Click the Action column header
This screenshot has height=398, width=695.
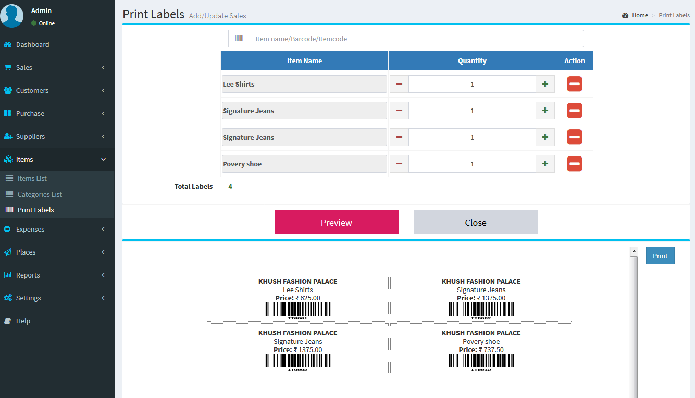pyautogui.click(x=575, y=61)
